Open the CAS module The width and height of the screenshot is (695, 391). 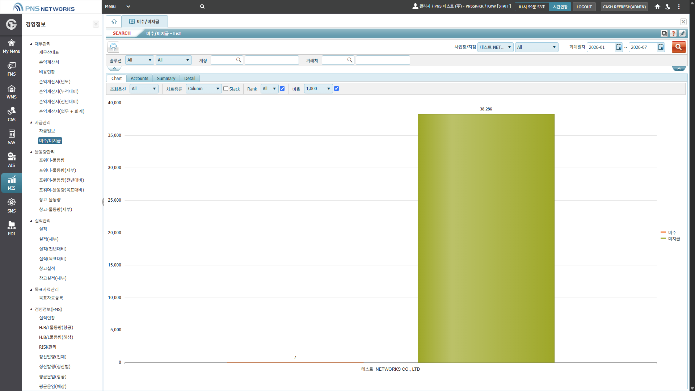click(11, 115)
